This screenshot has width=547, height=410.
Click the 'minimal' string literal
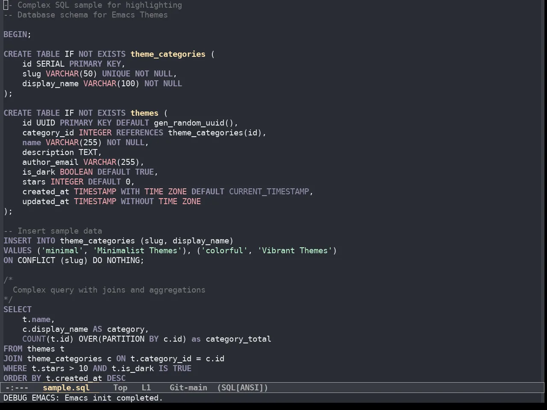62,251
